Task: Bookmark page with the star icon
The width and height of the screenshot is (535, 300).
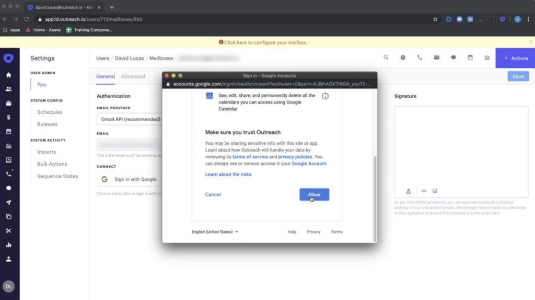Action: pyautogui.click(x=435, y=19)
